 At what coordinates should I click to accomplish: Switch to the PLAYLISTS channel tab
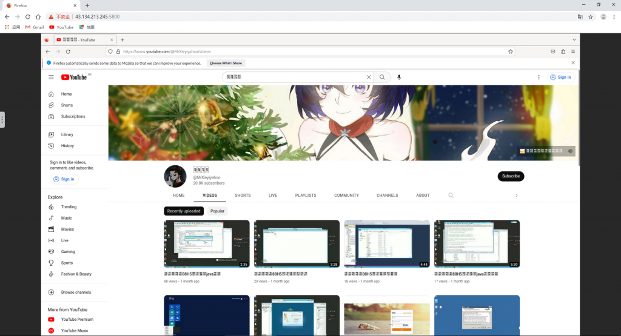click(306, 196)
